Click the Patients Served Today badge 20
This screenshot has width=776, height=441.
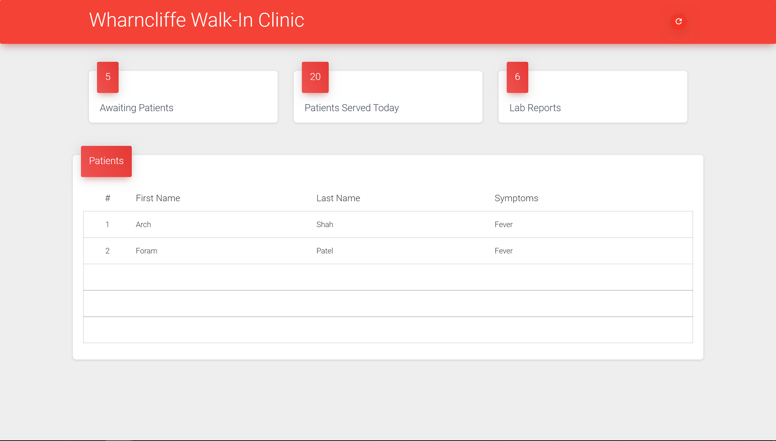[x=315, y=77]
